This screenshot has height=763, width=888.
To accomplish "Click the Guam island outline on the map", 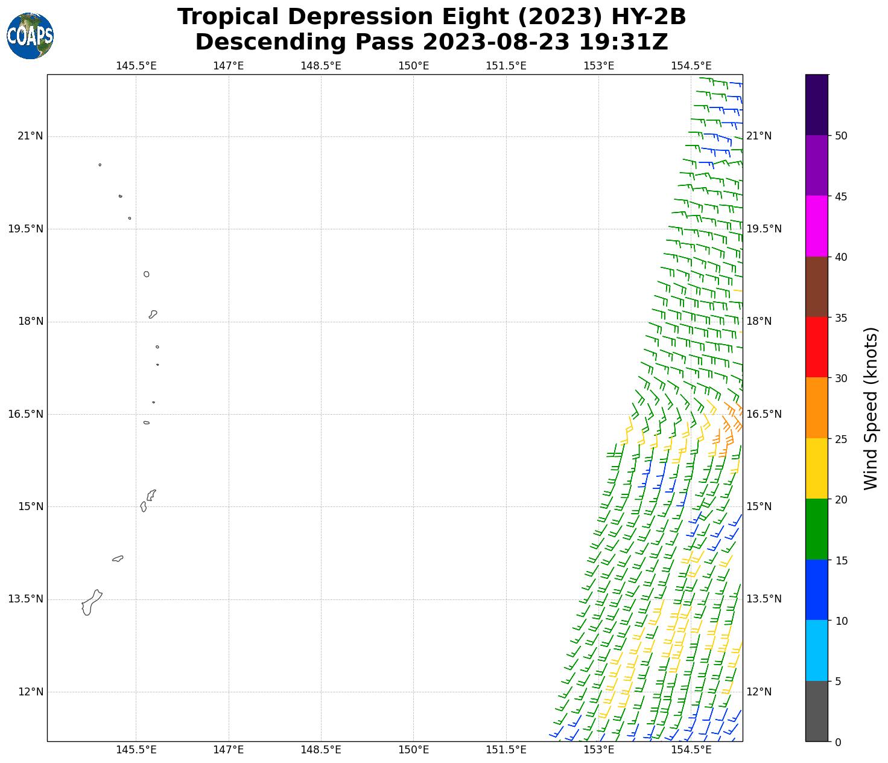I will tap(91, 603).
